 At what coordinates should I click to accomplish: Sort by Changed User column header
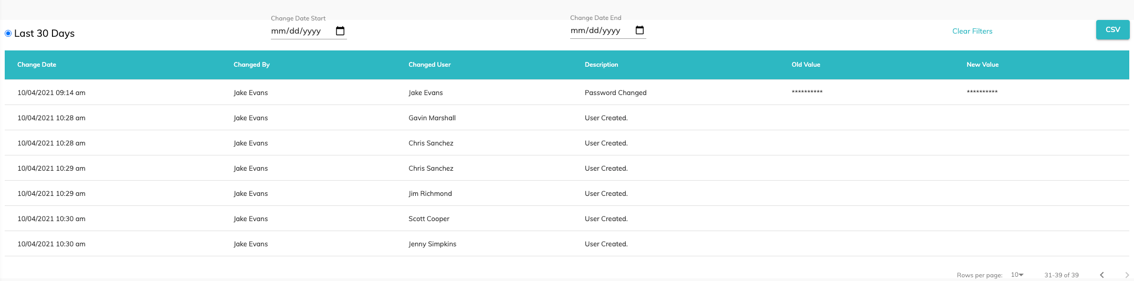[x=429, y=65]
